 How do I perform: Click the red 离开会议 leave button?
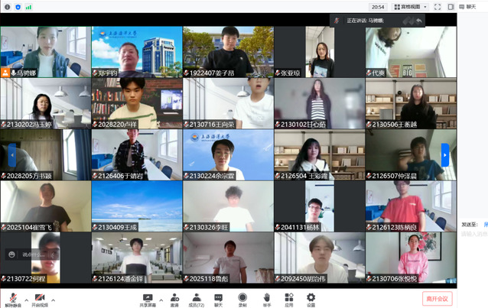(x=438, y=298)
